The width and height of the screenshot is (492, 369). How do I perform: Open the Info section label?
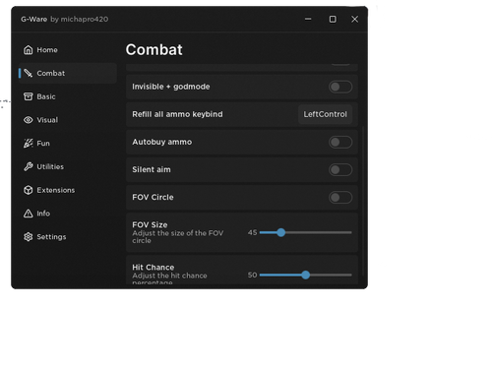tap(43, 214)
